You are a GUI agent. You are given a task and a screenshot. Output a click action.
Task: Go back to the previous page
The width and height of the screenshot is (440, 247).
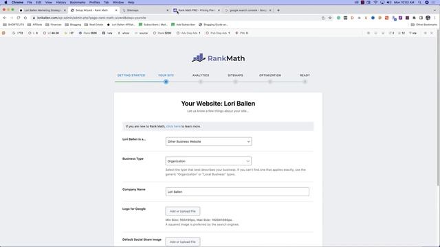(x=5, y=18)
